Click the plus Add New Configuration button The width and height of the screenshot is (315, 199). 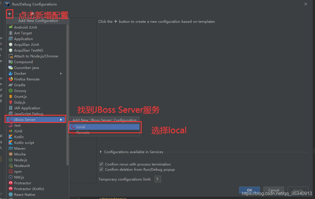10,14
